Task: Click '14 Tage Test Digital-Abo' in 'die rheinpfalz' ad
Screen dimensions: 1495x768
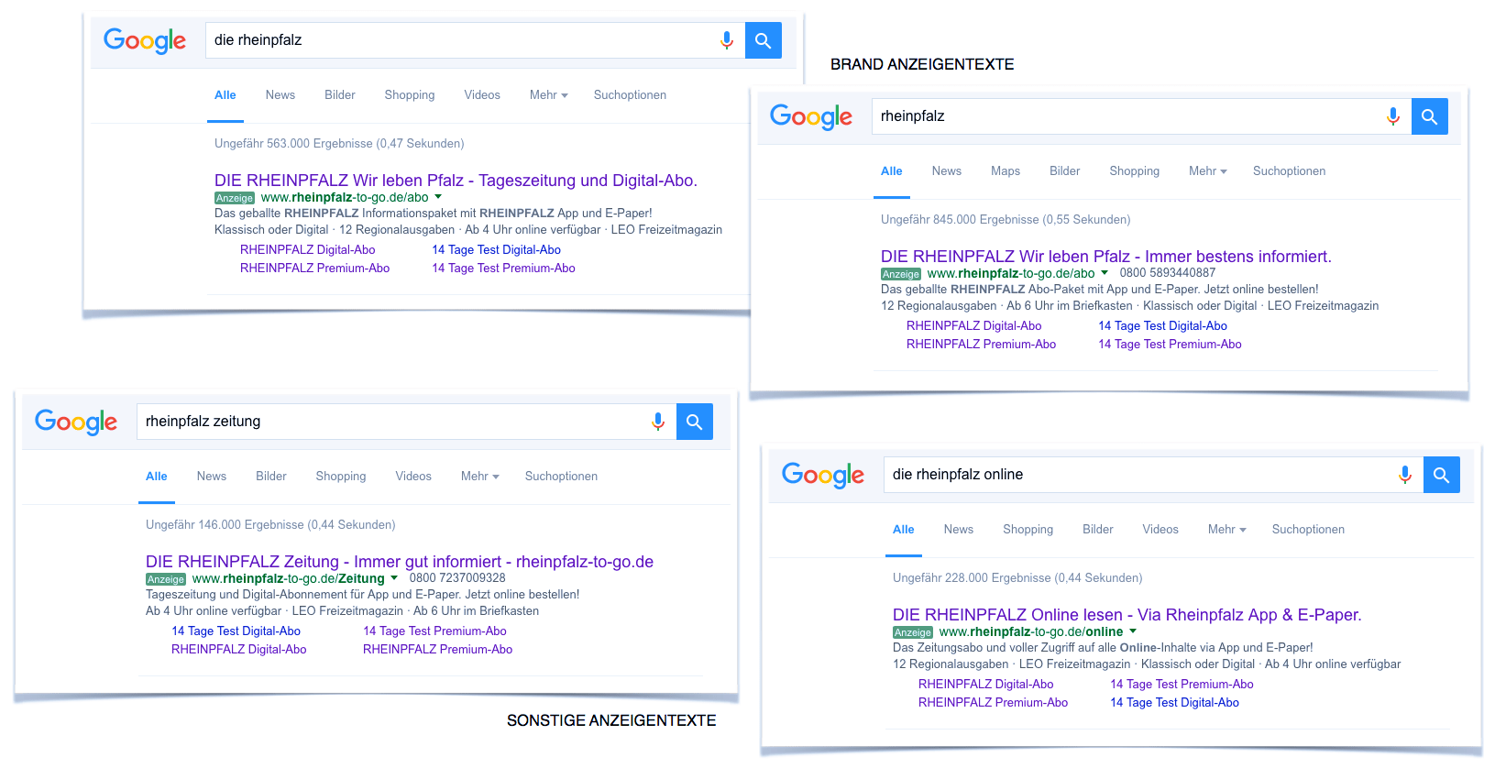Action: tap(497, 250)
